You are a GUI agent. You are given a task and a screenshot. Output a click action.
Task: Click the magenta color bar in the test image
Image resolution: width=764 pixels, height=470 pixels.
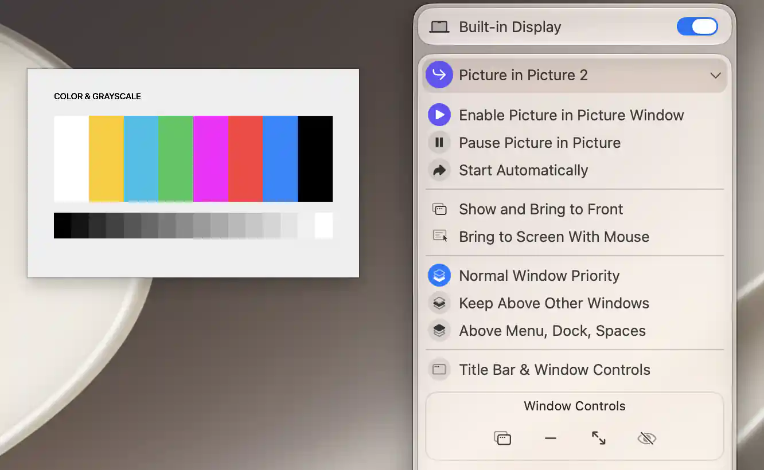(x=211, y=159)
